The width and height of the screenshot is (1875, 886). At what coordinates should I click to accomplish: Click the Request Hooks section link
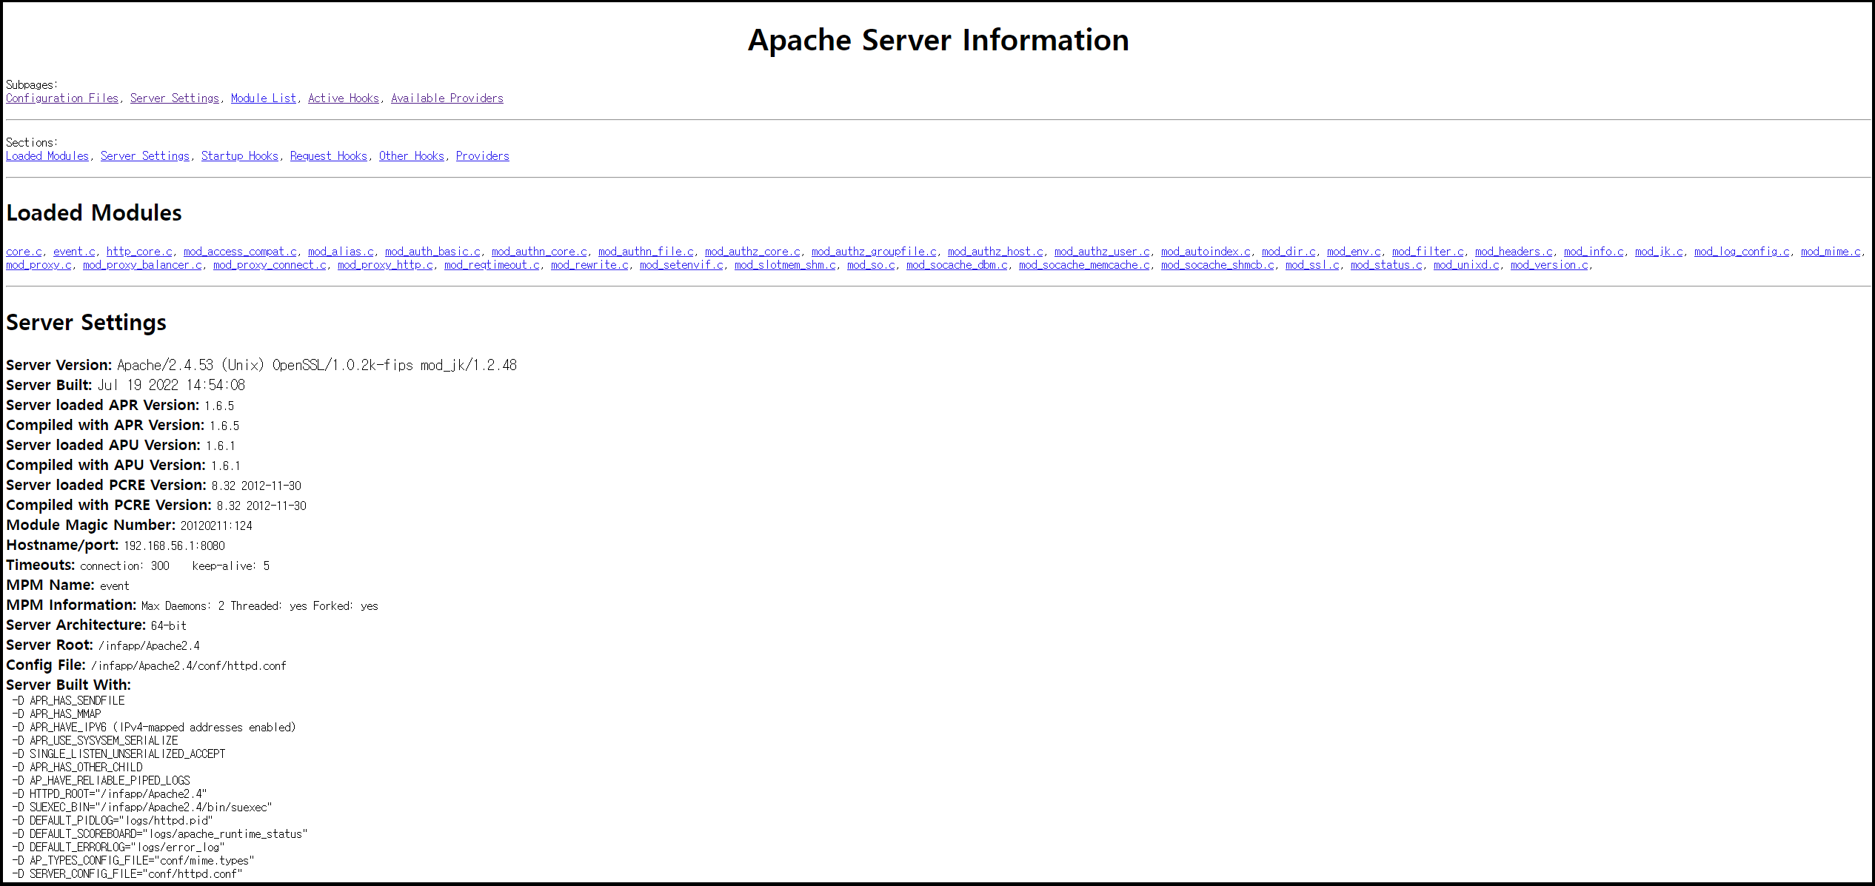pyautogui.click(x=328, y=156)
